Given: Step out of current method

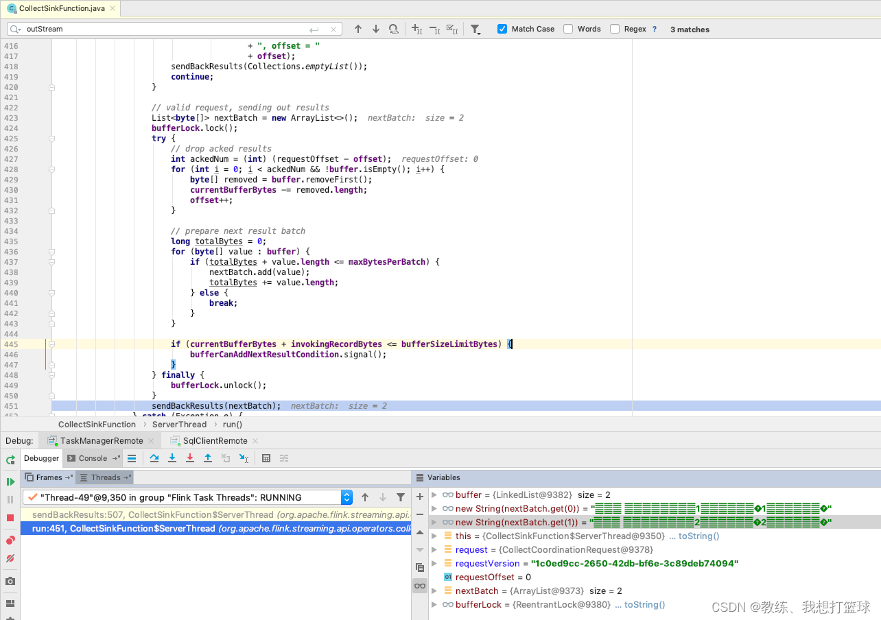Looking at the screenshot, I should click(208, 458).
